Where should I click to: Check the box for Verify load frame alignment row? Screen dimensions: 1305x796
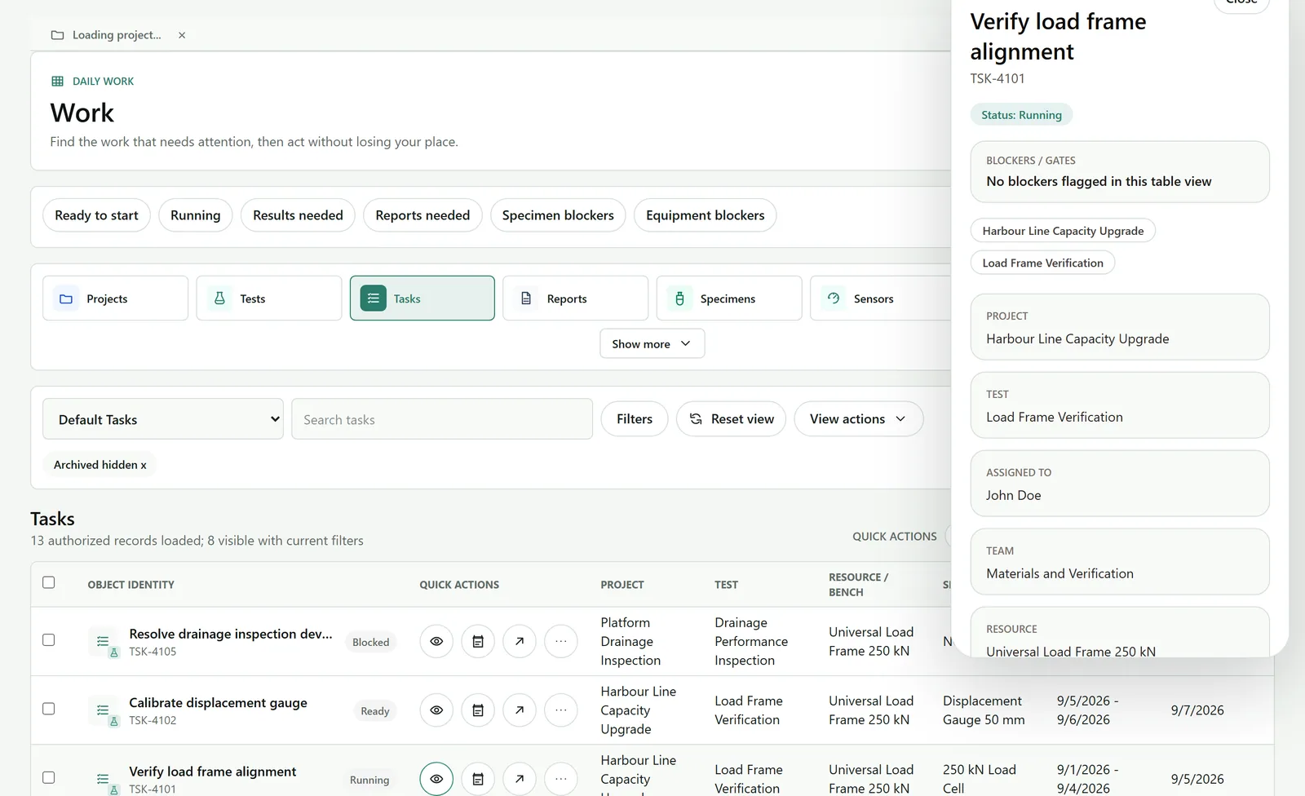tap(49, 777)
